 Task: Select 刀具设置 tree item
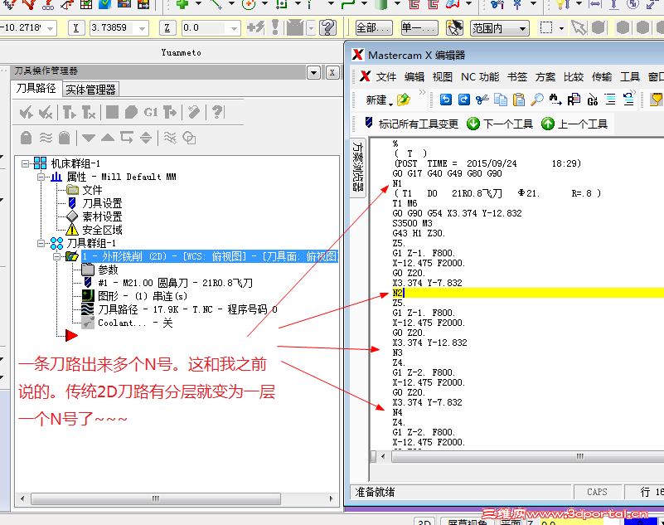point(102,203)
